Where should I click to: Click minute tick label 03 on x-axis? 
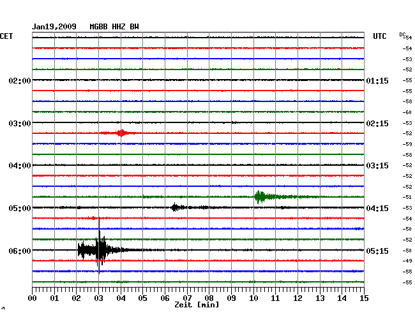[x=98, y=298]
